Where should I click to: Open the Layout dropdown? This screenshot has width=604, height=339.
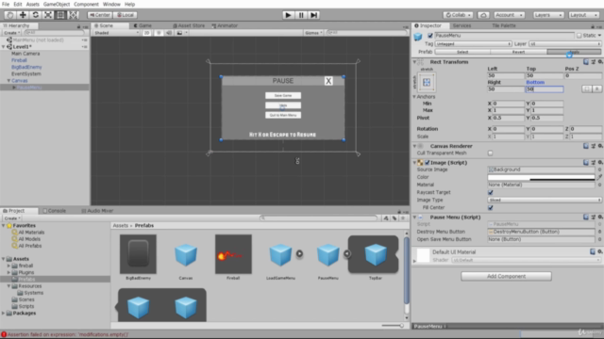pos(584,15)
